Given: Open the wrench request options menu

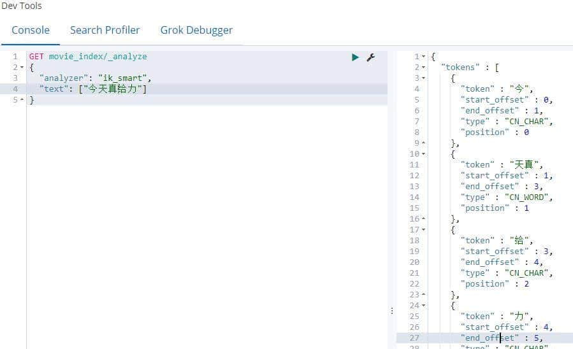Looking at the screenshot, I should coord(370,57).
